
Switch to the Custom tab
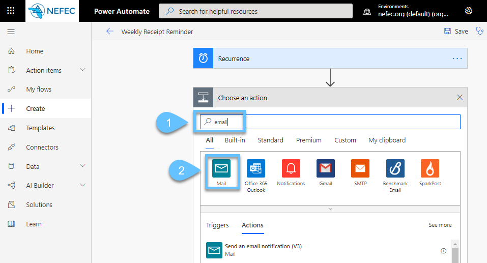[345, 140]
